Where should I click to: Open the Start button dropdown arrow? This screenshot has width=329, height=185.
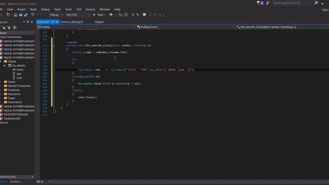click(x=105, y=15)
